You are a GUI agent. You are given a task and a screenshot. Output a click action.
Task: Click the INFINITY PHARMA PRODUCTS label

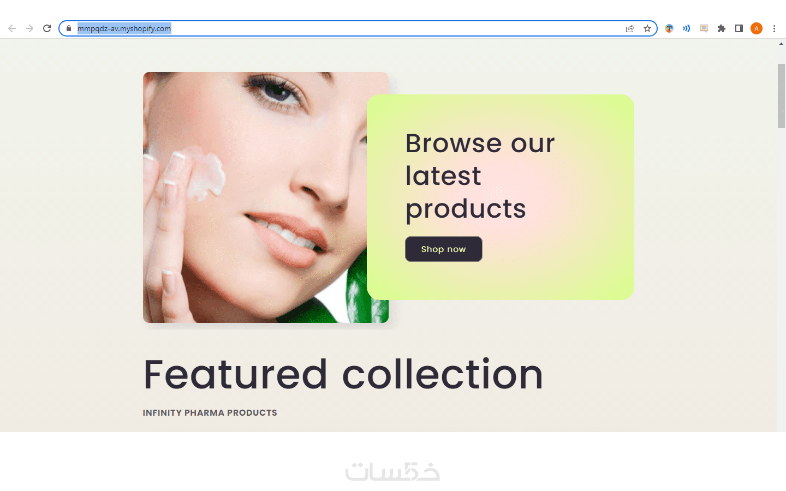pyautogui.click(x=210, y=413)
